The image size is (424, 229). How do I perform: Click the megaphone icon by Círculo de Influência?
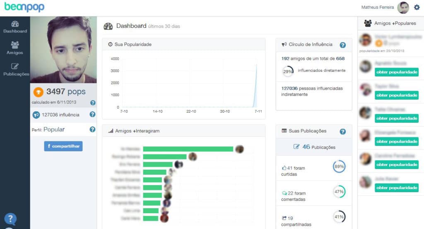pyautogui.click(x=284, y=44)
